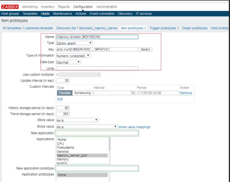Open the Data type dropdown
This screenshot has height=182, width=230.
[x=68, y=62]
